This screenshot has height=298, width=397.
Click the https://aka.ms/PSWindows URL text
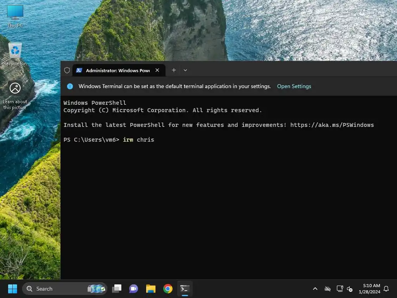[x=332, y=125]
